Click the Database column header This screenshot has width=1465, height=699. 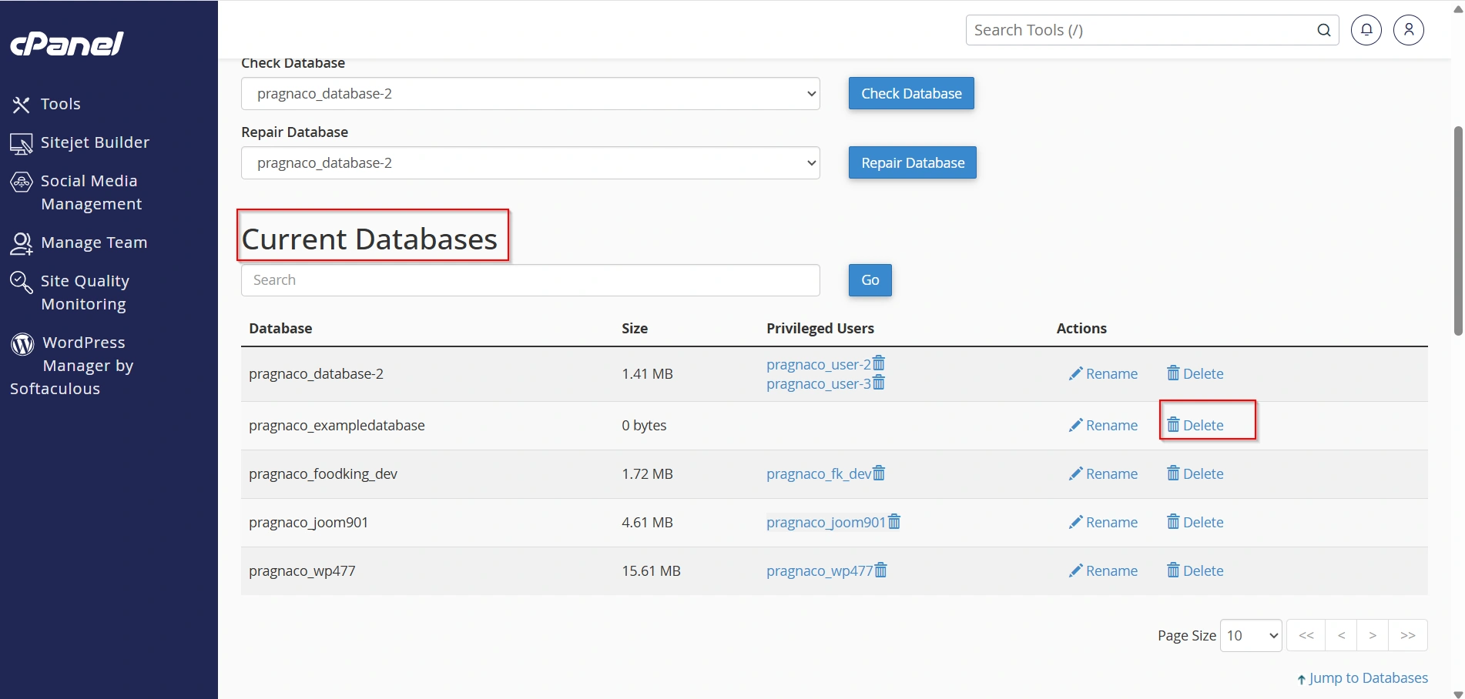[x=280, y=328]
